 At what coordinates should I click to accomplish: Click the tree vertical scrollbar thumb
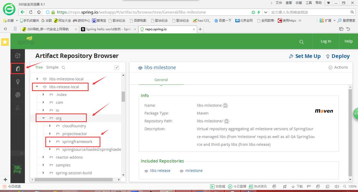point(123,97)
